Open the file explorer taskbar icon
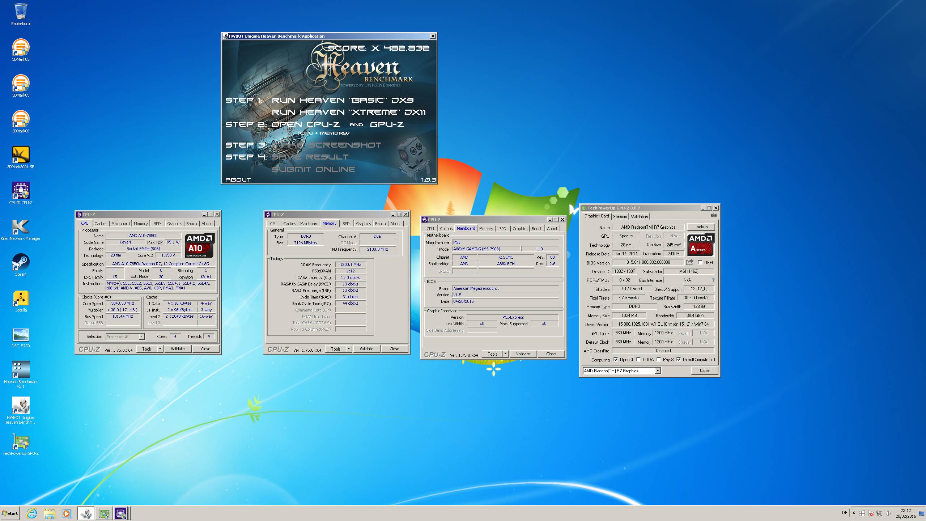The image size is (926, 521). click(x=50, y=513)
